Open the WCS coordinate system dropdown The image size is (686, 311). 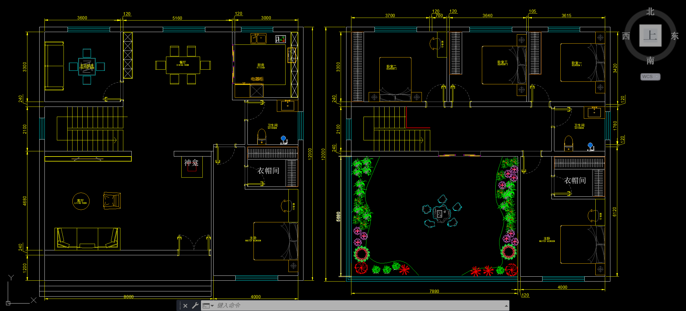pos(650,77)
